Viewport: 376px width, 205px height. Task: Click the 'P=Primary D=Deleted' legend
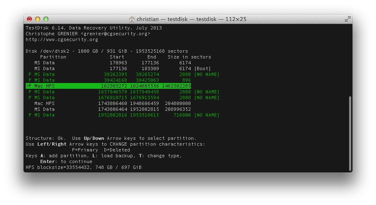pyautogui.click(x=101, y=150)
